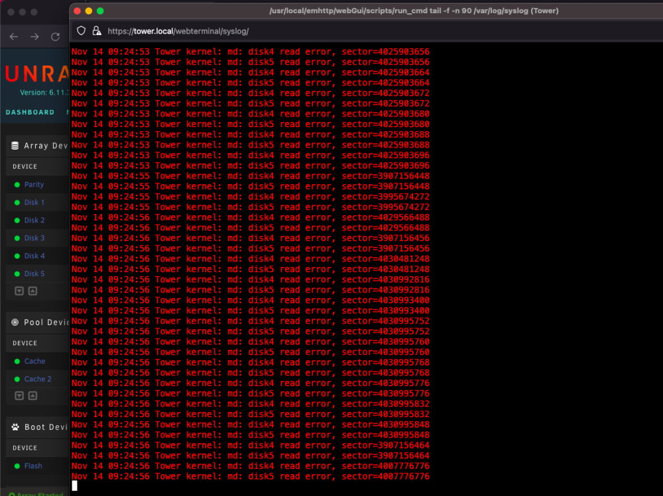Click the padlock site security icon
The width and height of the screenshot is (663, 496).
pyautogui.click(x=97, y=31)
